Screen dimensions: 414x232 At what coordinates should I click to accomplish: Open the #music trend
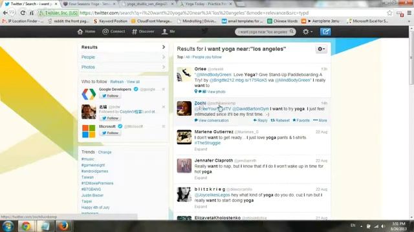pyautogui.click(x=88, y=159)
